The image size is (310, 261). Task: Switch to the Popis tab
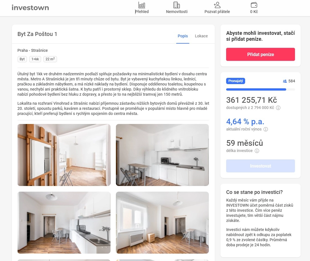click(x=183, y=36)
